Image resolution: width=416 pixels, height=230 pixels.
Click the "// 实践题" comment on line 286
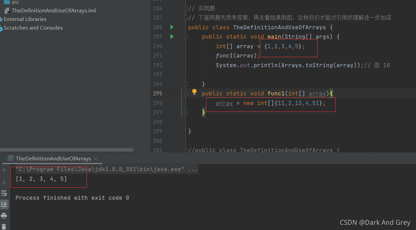pyautogui.click(x=202, y=8)
